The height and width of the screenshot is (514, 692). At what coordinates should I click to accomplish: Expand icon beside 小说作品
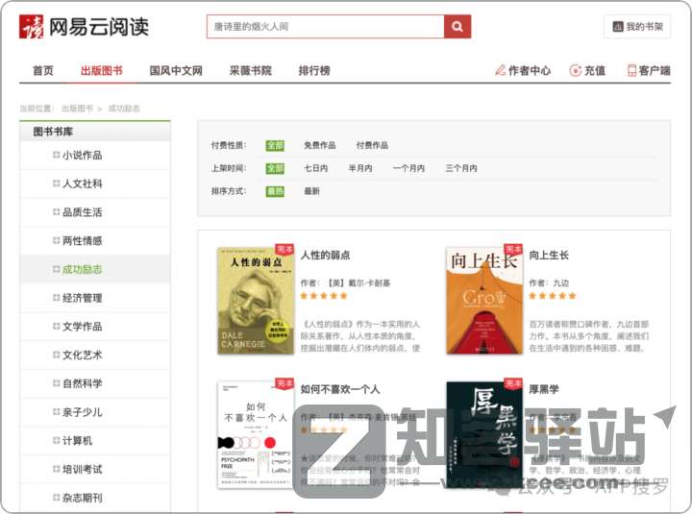click(x=56, y=155)
